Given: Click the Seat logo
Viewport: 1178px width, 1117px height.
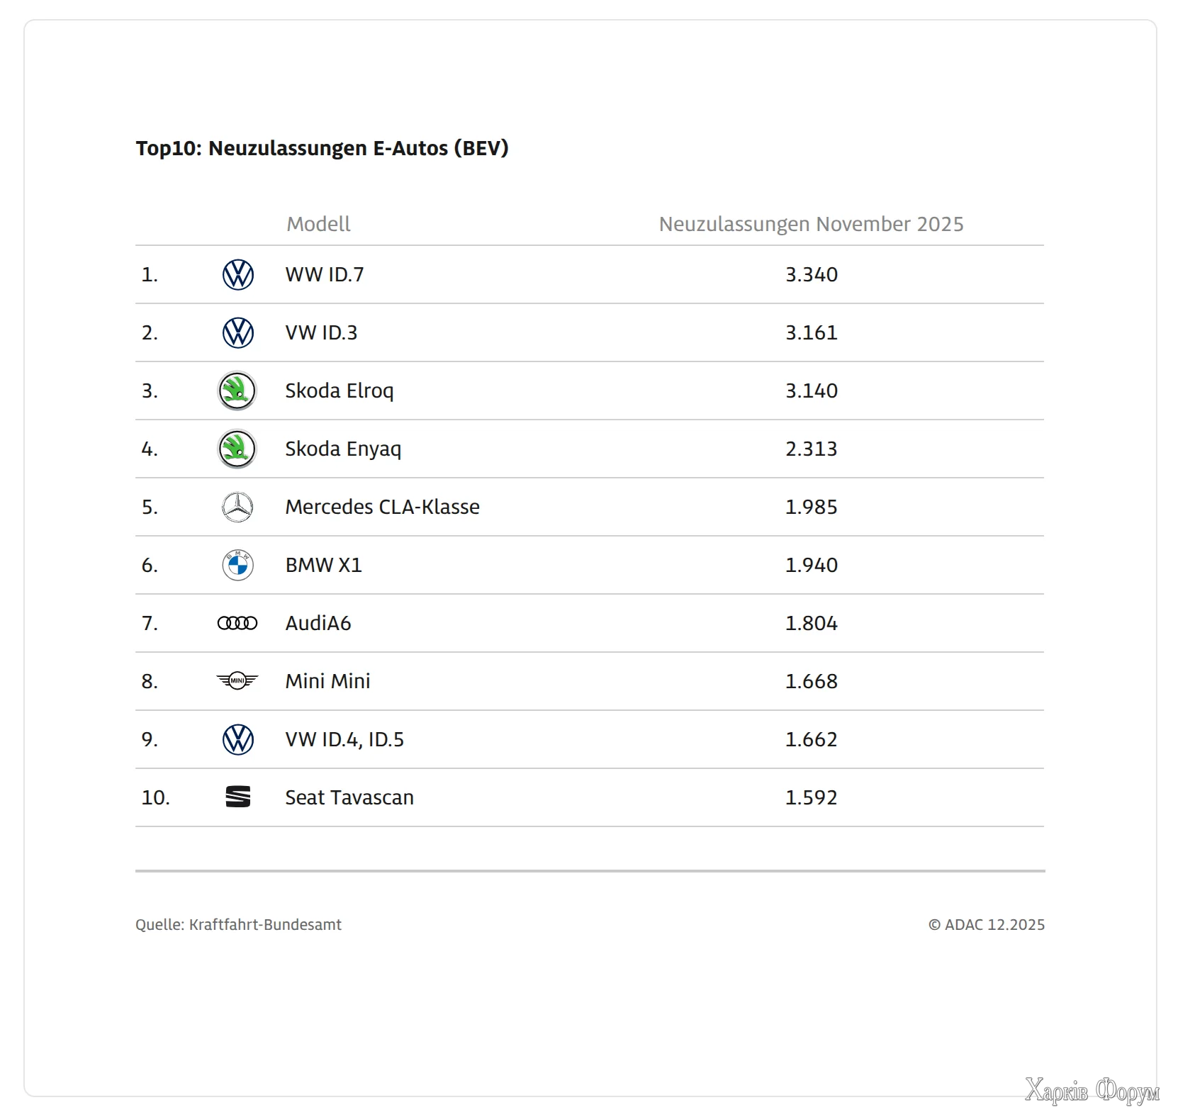Looking at the screenshot, I should tap(237, 797).
